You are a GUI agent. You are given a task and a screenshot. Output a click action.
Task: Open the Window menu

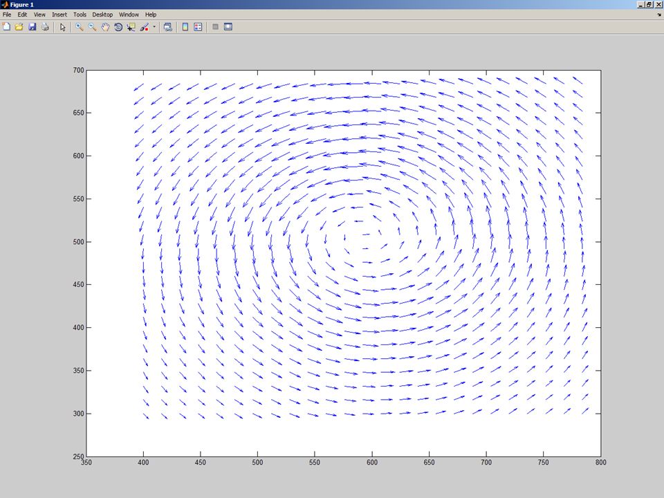coord(129,15)
